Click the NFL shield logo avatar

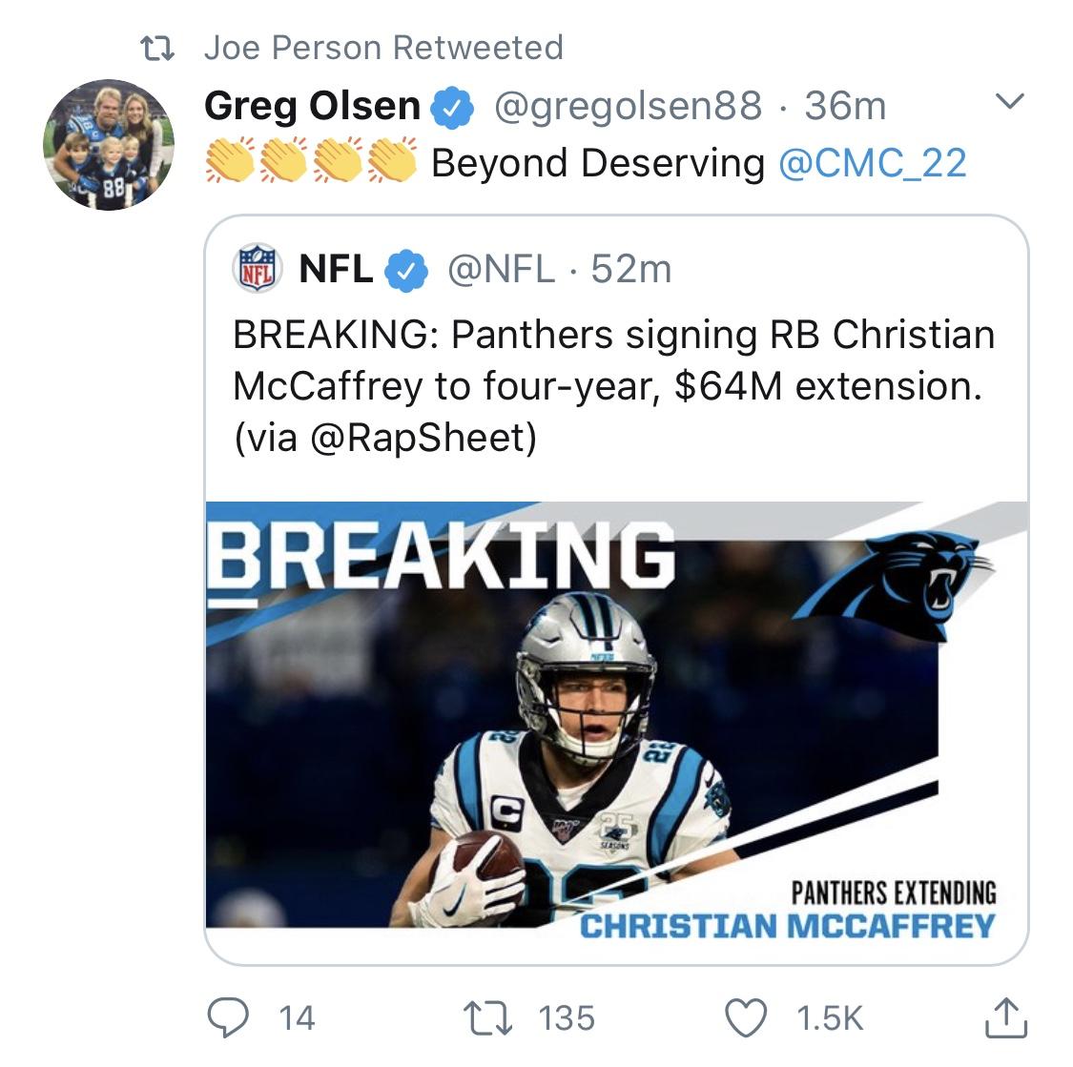pos(257,268)
